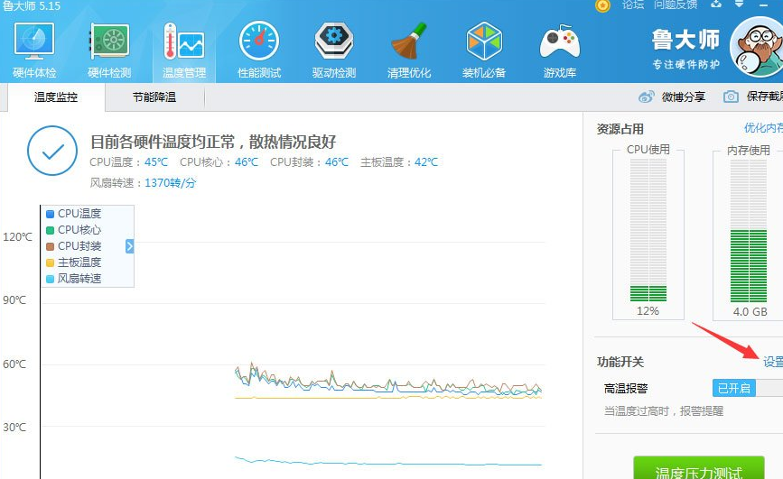Open the 性能测试 performance test section
Screen dimensions: 783x479
[x=259, y=51]
